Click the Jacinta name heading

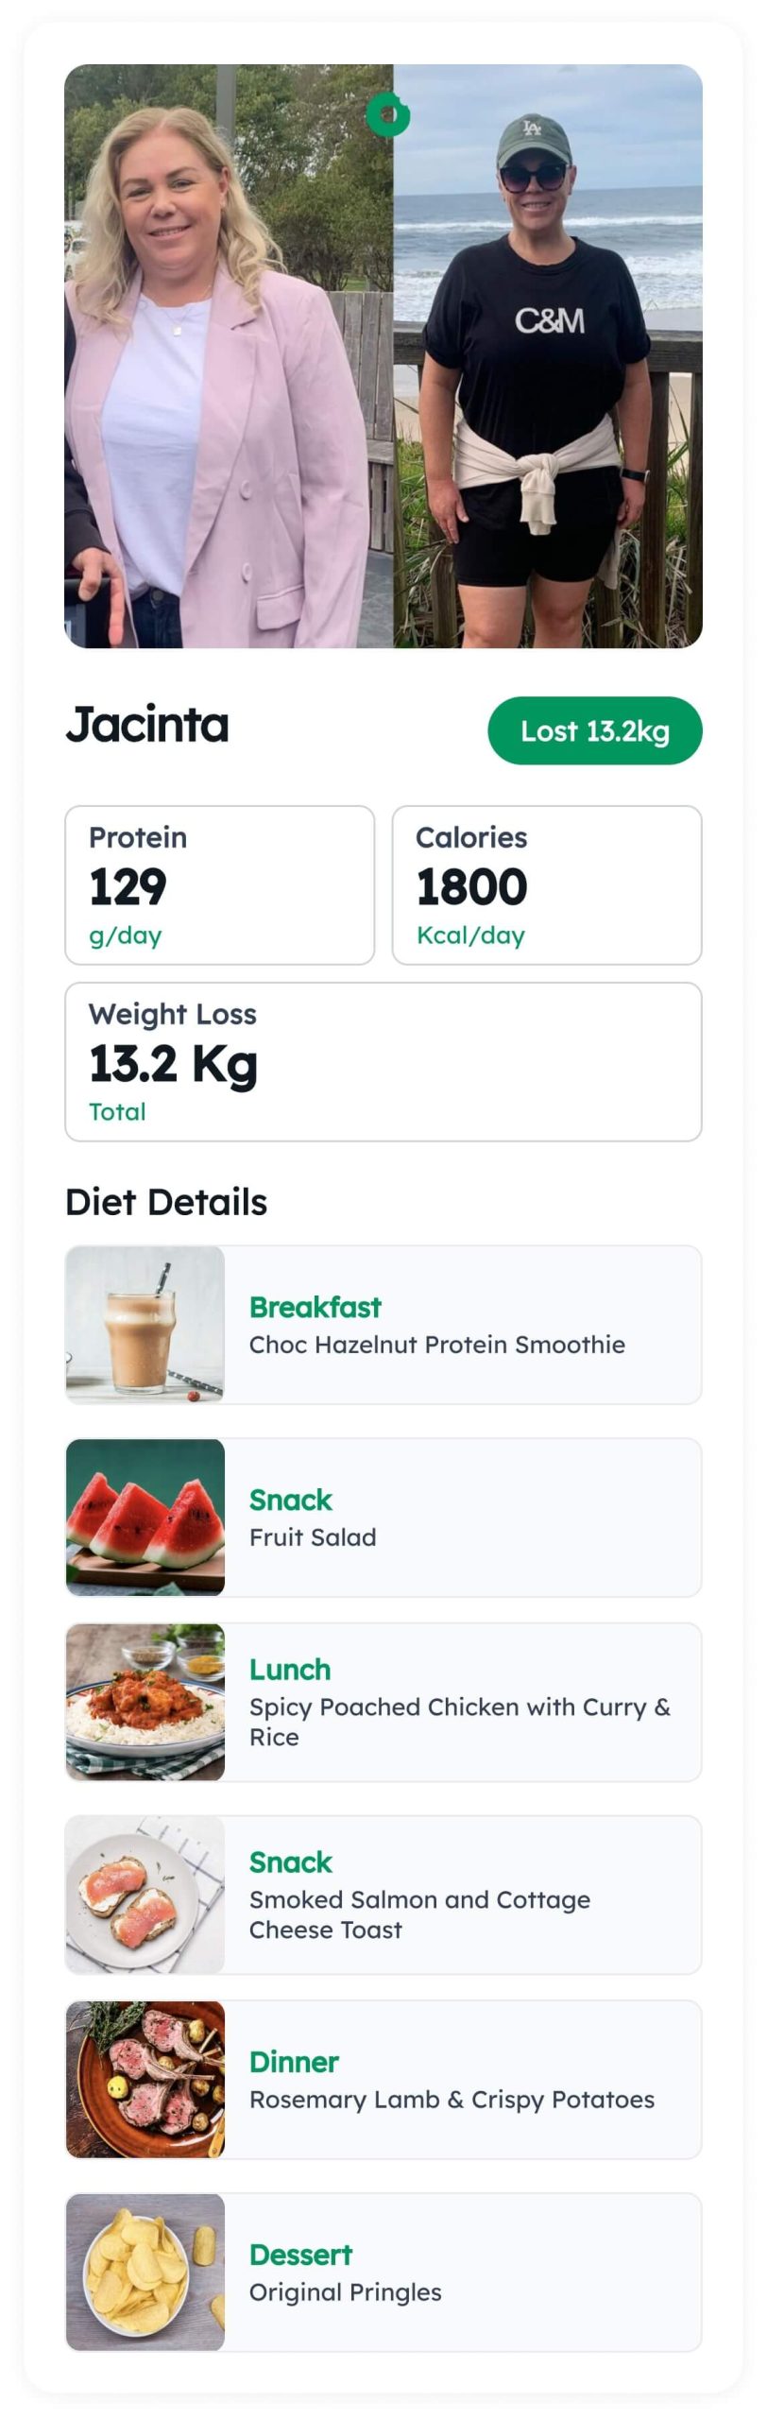(147, 725)
